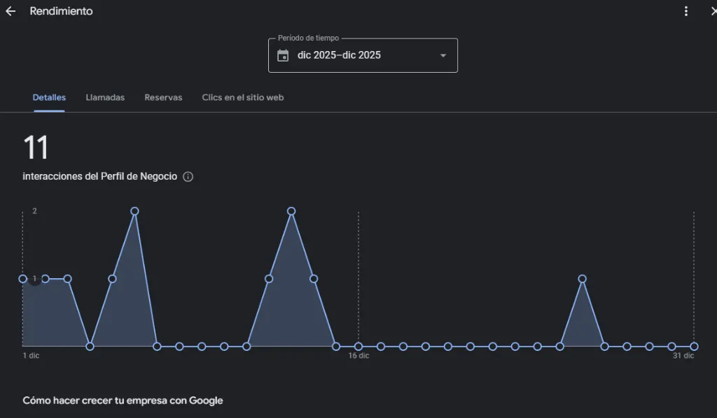Open the 'dic 2025–dic 2025' period selector
Screen dimensions: 717x418
point(363,55)
